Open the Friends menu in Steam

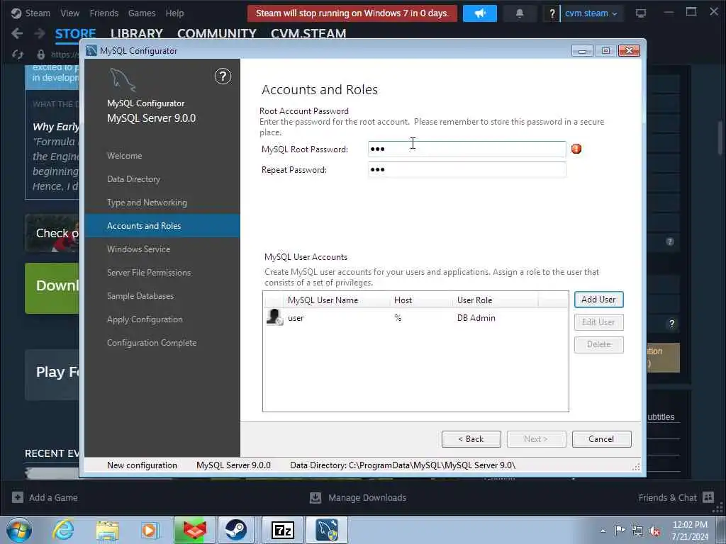tap(104, 13)
